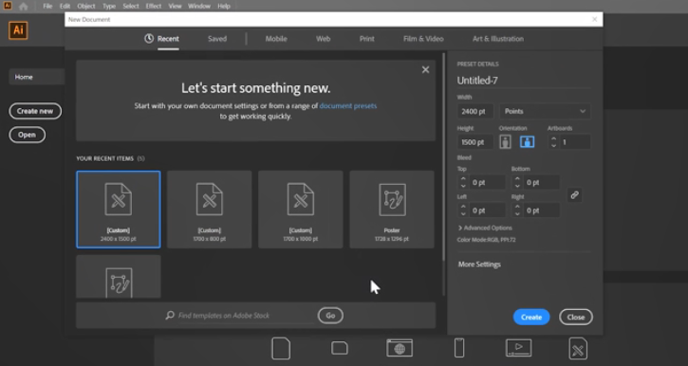This screenshot has width=688, height=366.
Task: Click the Create new button
Action: tap(35, 111)
